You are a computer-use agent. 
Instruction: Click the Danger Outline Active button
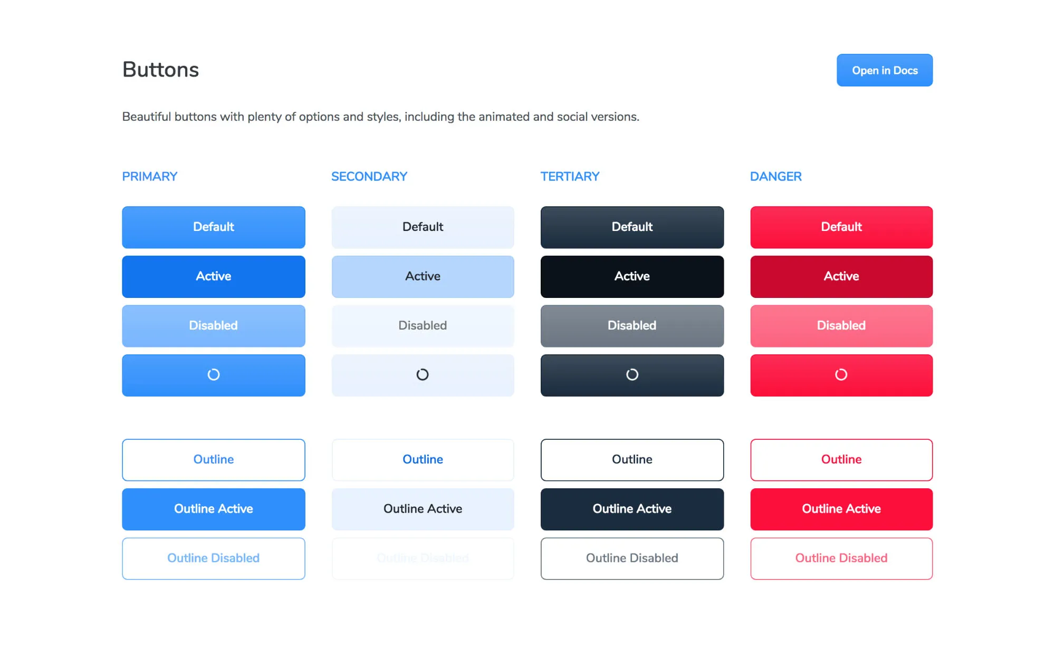pos(841,509)
